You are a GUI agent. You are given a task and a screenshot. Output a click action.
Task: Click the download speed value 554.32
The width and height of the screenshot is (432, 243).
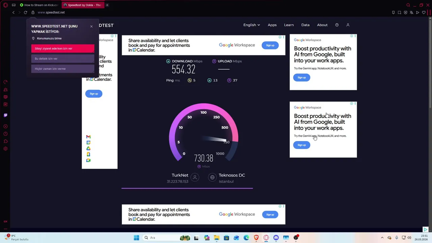(x=184, y=69)
